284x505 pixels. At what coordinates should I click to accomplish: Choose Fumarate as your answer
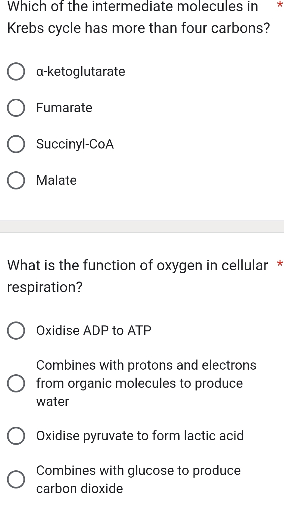[x=16, y=108]
